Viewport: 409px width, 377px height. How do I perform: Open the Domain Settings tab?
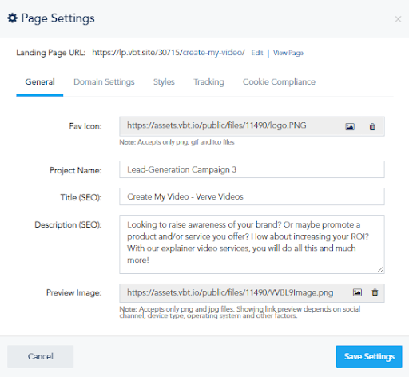(104, 81)
